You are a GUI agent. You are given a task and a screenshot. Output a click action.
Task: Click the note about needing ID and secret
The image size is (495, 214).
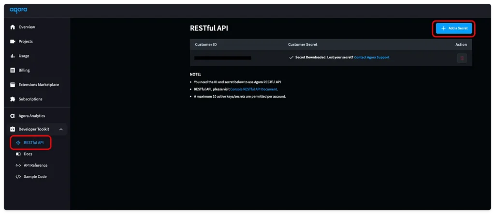[x=237, y=82]
